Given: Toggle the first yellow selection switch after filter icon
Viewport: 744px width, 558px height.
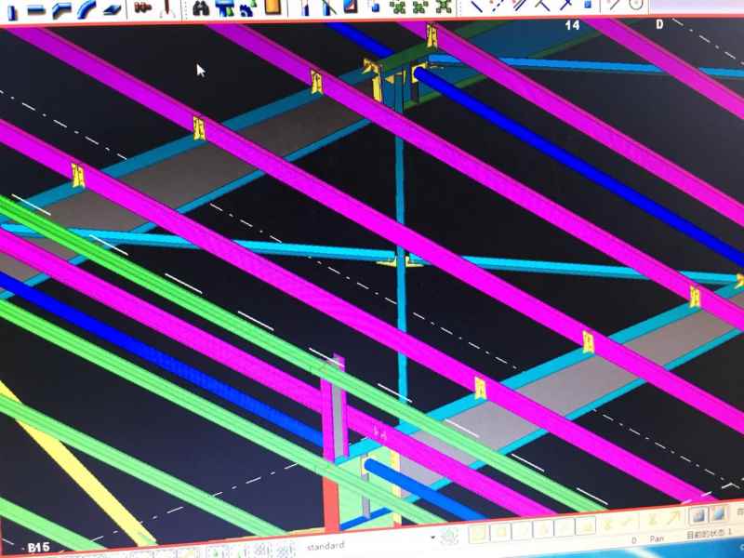Looking at the screenshot, I should pyautogui.click(x=479, y=533).
